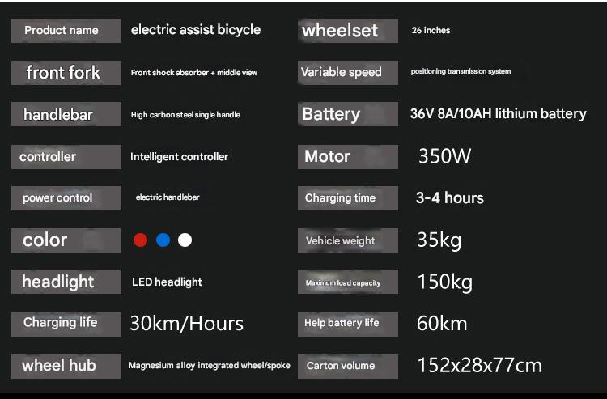Click the "electric assist bicycle" text
Screen dimensions: 607x399
[x=196, y=30]
